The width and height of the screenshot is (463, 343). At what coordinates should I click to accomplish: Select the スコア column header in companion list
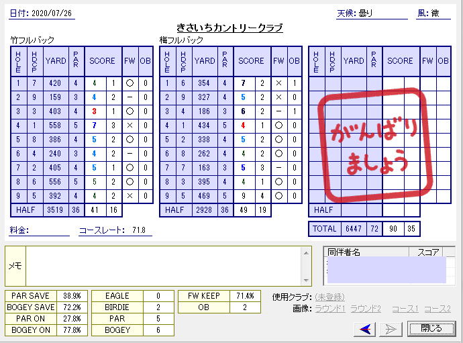428,252
